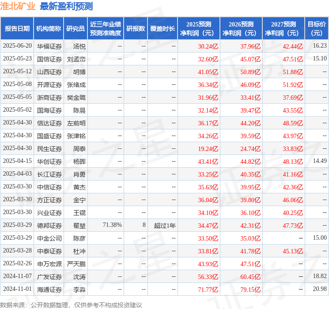329x309 pixels.
Task: Select researcher 黄杰
Action: [x=79, y=187]
